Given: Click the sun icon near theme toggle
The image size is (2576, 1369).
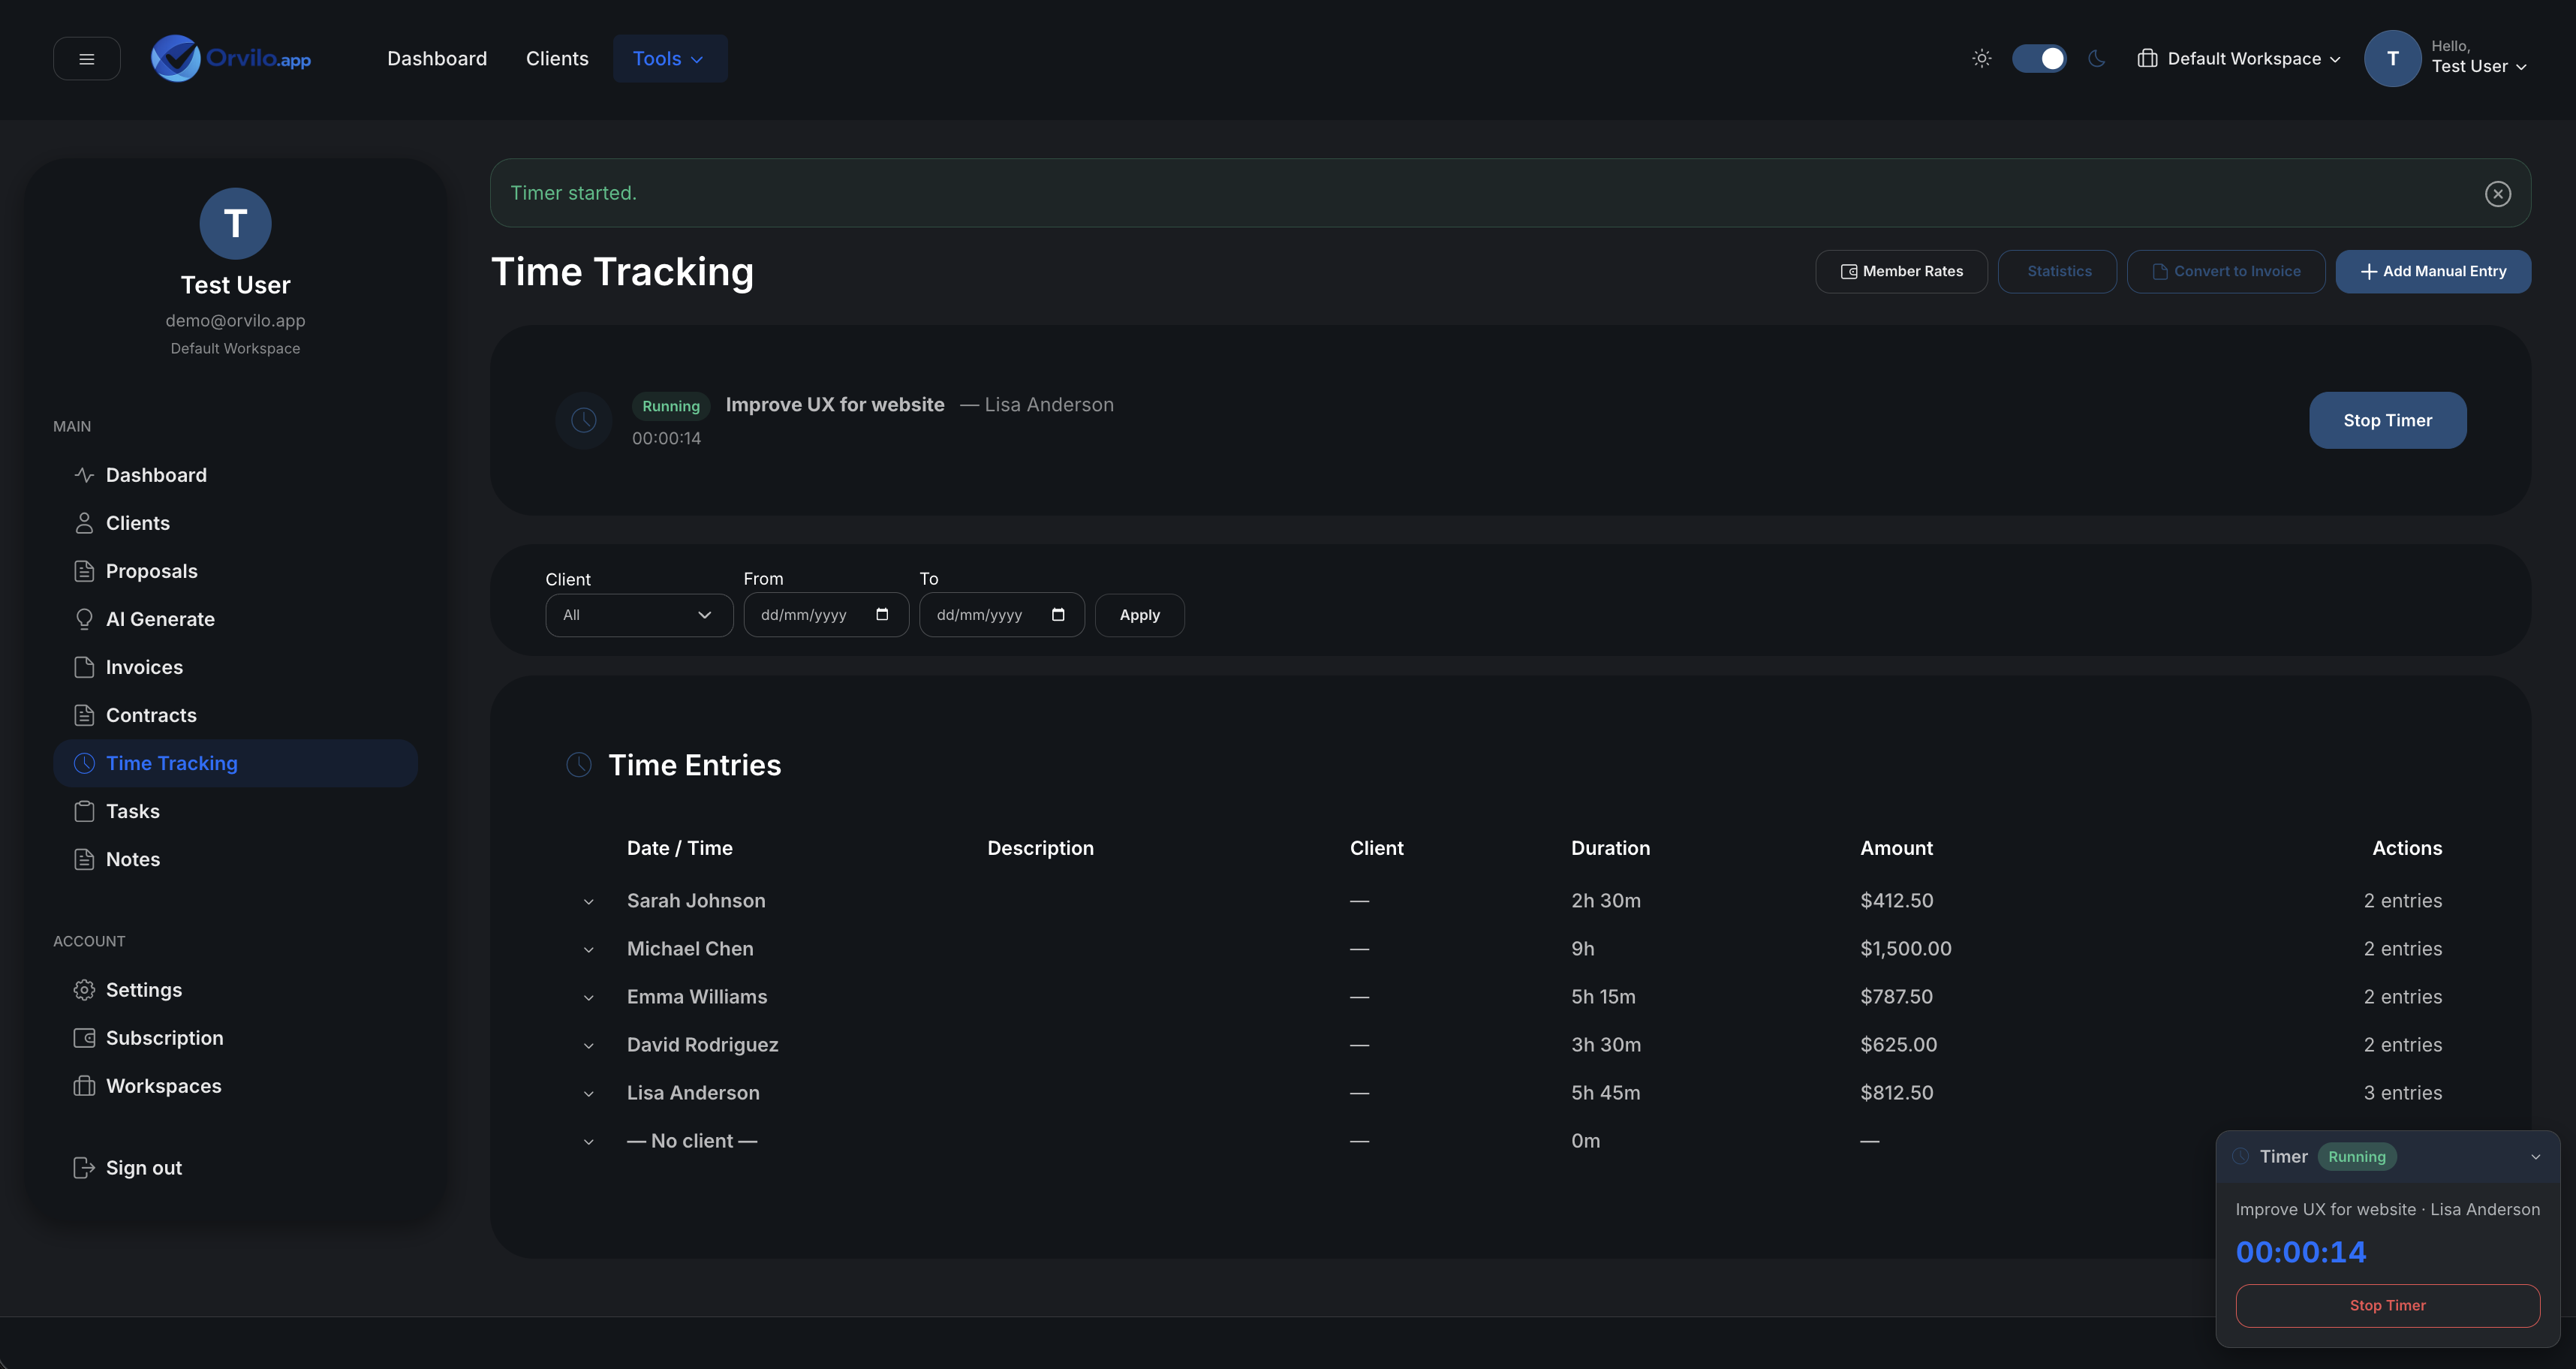Looking at the screenshot, I should coord(1981,58).
